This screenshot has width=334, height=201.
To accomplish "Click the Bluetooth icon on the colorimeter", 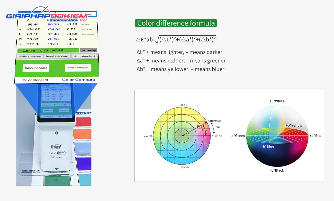I will 57,133.
